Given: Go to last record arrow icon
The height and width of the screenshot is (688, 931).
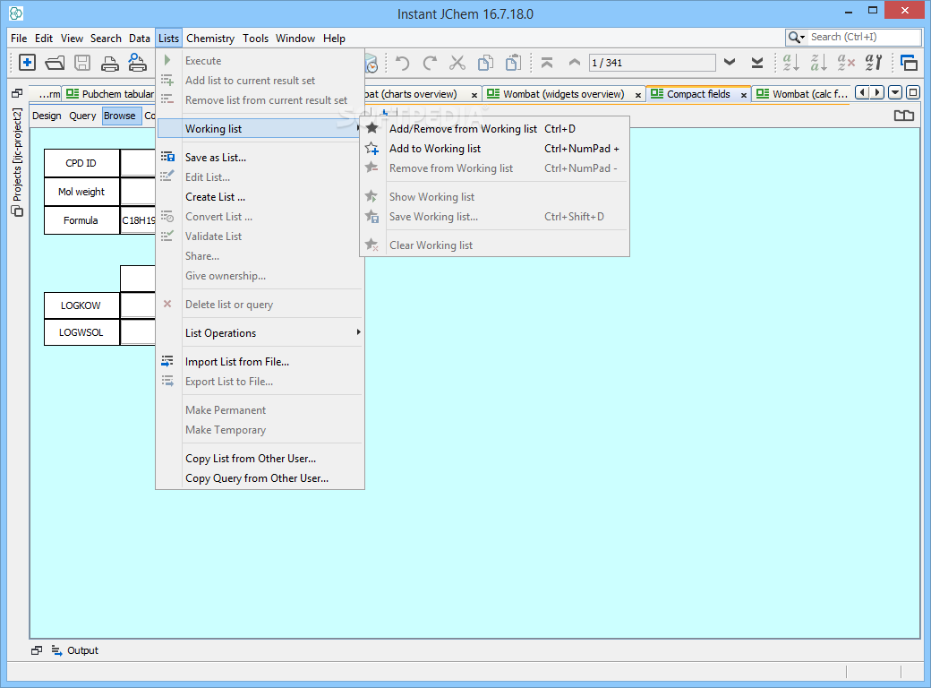Looking at the screenshot, I should coord(757,63).
